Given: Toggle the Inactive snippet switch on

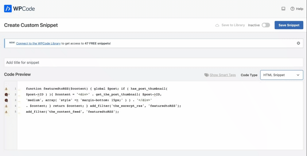Looking at the screenshot, I should click(266, 25).
